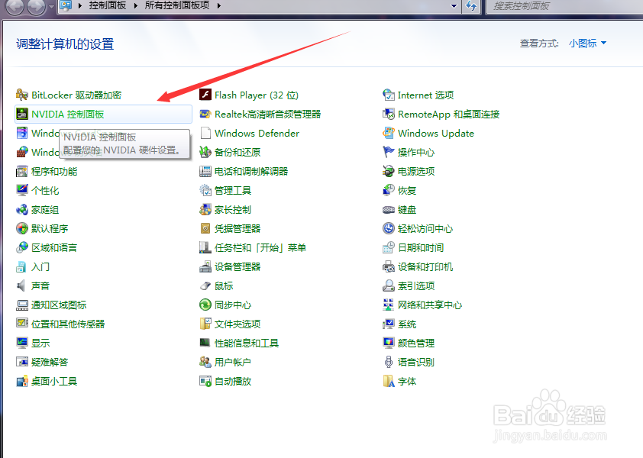Viewport: 643px width, 458px height.
Task: Click the 家庭组 icon
Action: (x=21, y=209)
